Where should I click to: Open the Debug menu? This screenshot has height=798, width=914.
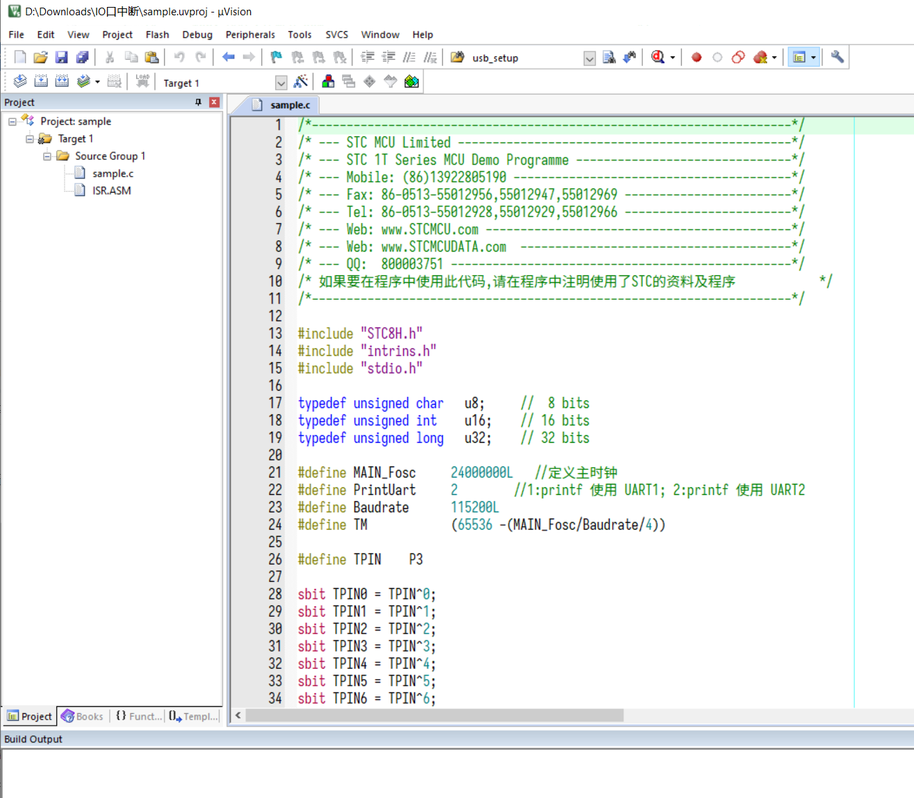coord(197,35)
